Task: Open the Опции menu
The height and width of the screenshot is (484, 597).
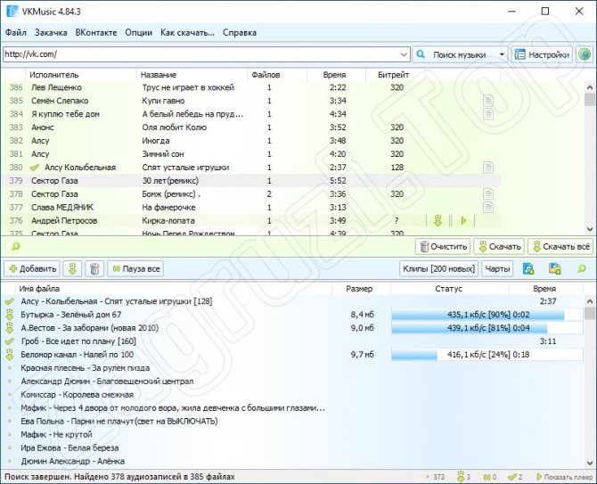Action: coord(139,33)
